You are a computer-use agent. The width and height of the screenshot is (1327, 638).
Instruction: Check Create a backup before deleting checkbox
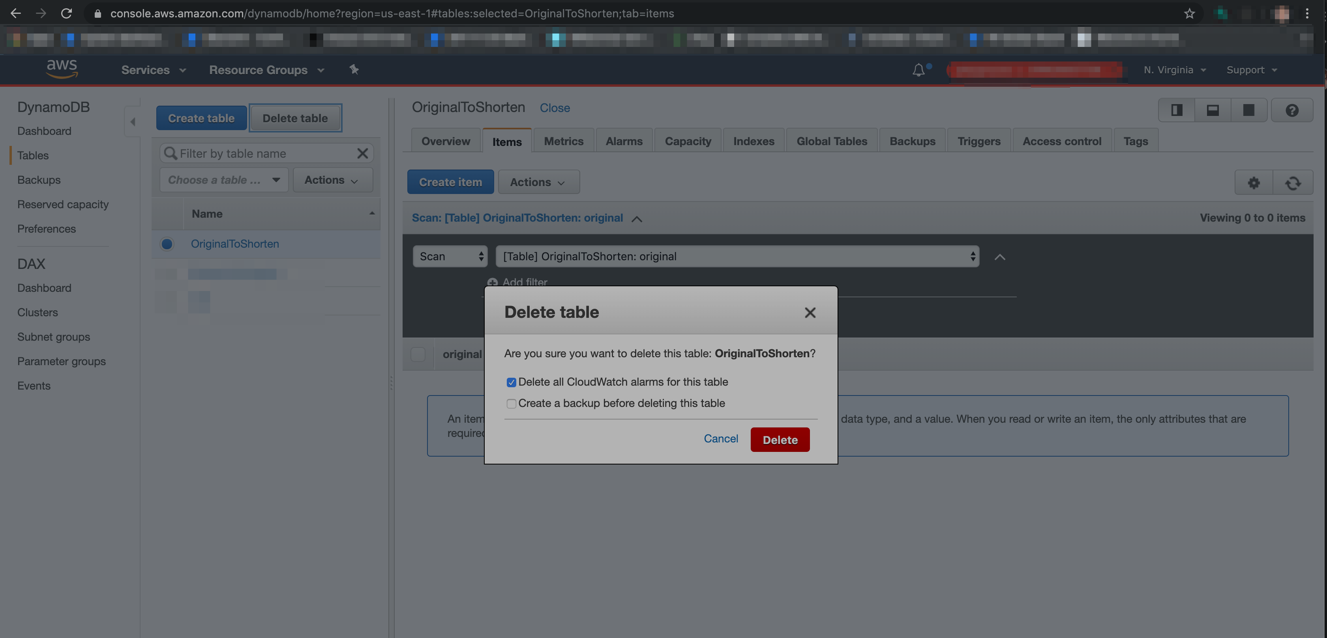point(511,403)
